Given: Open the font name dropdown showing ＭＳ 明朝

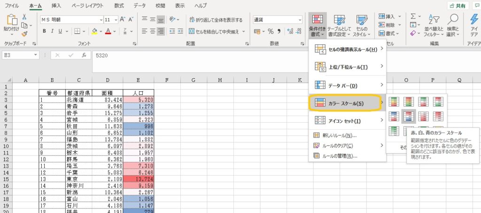Looking at the screenshot, I should click(101, 20).
